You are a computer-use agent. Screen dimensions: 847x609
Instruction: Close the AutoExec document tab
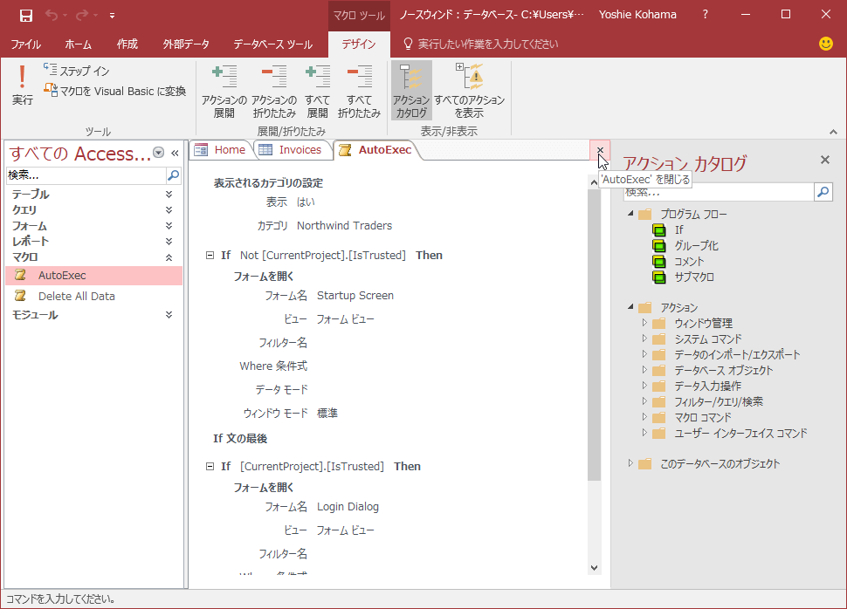click(x=600, y=150)
